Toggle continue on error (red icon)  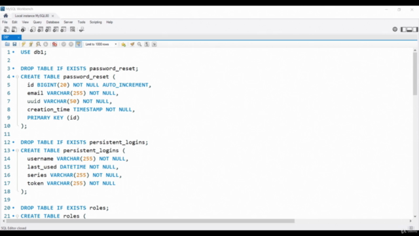click(54, 44)
